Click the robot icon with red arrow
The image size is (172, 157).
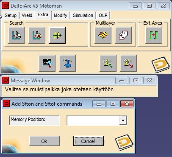point(128,63)
